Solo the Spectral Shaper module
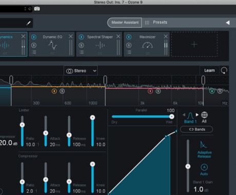 pyautogui.click(x=82, y=45)
